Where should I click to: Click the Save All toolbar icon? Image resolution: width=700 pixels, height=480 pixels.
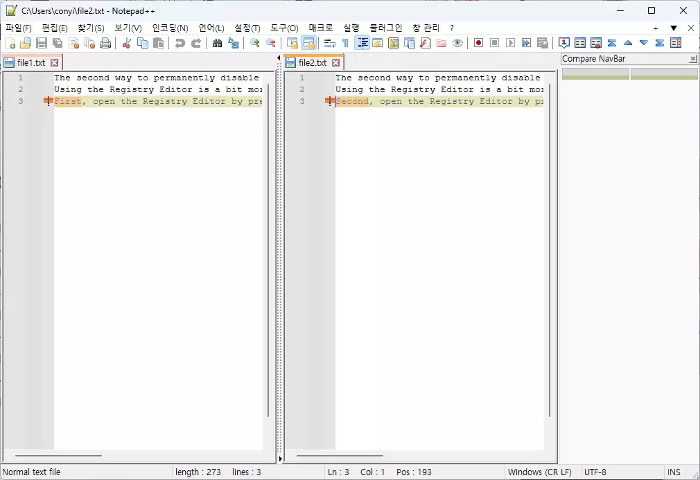click(x=58, y=43)
